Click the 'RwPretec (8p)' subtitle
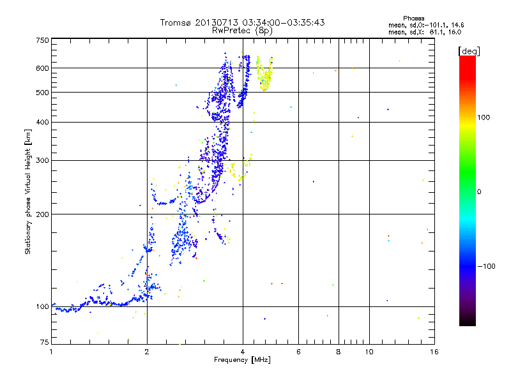 (x=242, y=31)
